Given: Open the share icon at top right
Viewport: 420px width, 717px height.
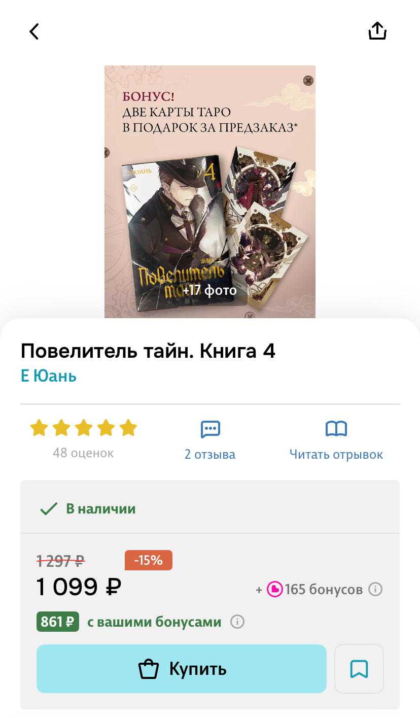Looking at the screenshot, I should point(377,31).
